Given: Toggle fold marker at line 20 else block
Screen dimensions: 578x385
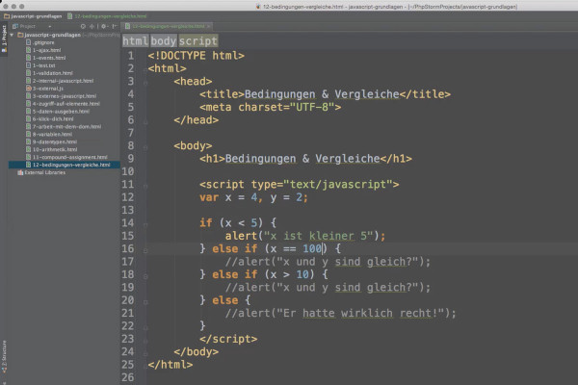Looking at the screenshot, I should 145,302.
